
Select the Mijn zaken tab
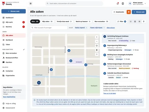coord(47,21)
